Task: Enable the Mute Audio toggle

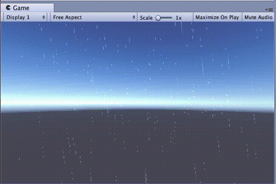Action: 258,17
